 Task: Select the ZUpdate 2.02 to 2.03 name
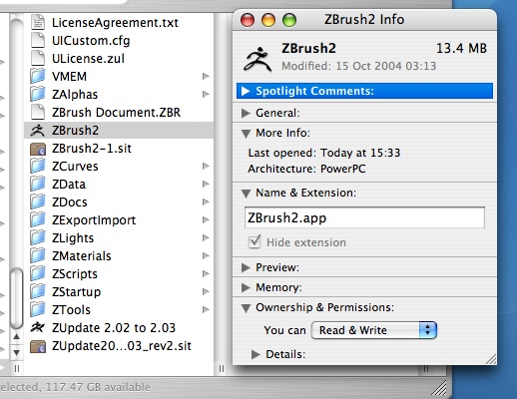click(x=114, y=328)
